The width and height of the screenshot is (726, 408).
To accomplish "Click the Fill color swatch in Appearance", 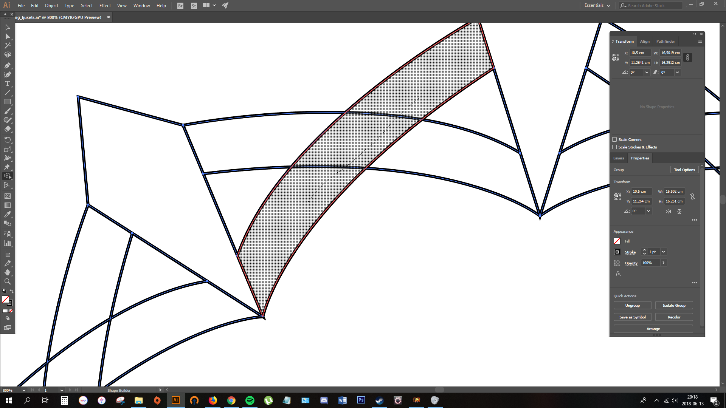I will (x=617, y=241).
